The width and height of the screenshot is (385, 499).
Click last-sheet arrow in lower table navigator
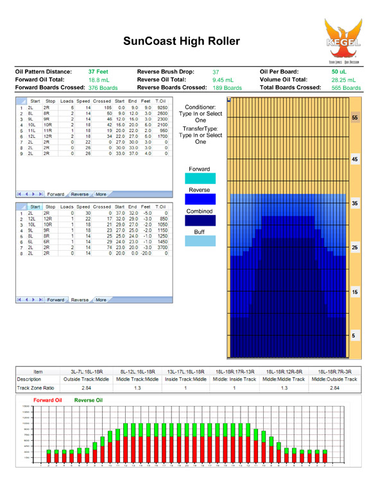coord(41,300)
